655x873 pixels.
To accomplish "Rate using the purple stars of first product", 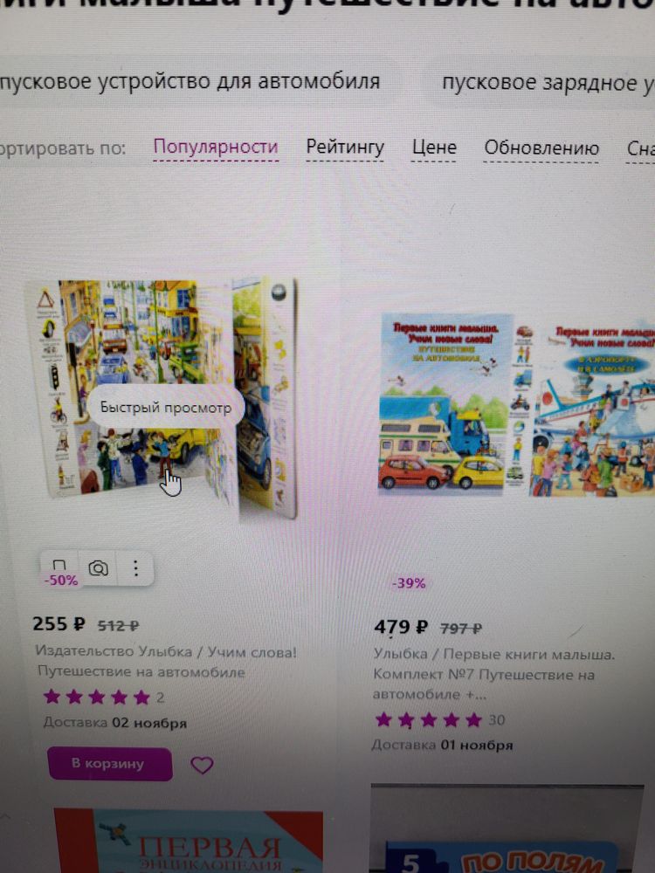I will [x=97, y=697].
